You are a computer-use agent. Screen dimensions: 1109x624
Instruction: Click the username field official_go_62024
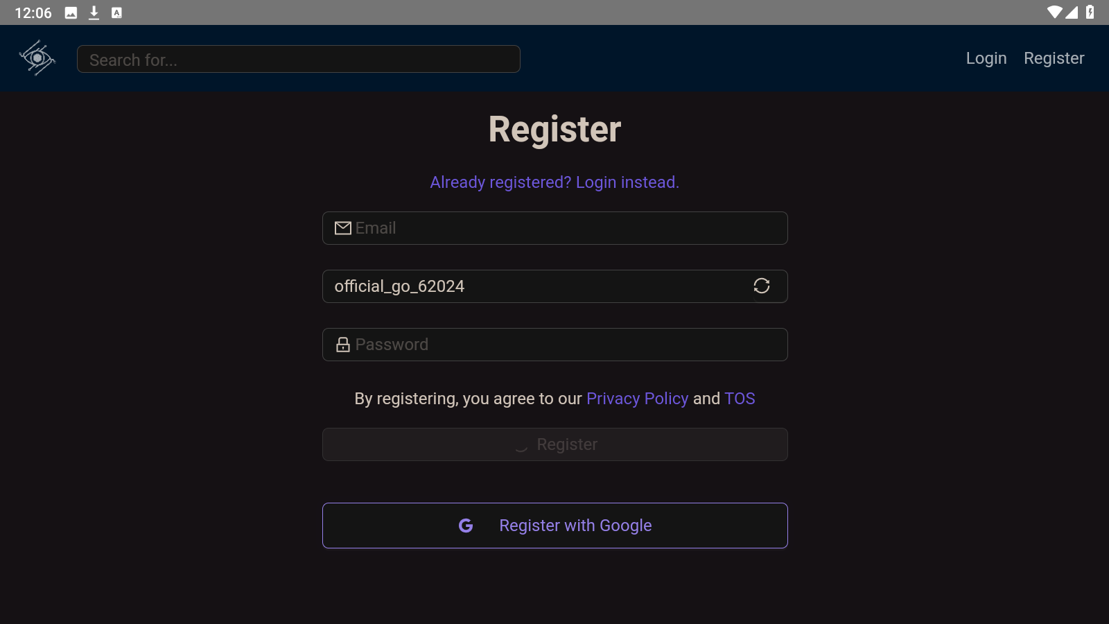click(x=527, y=286)
